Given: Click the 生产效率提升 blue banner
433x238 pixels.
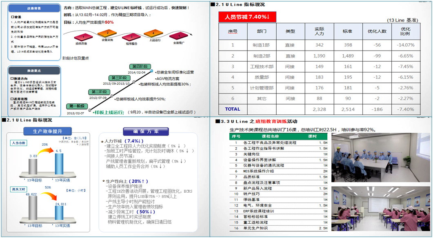Looking at the screenshot, I should click(47, 131).
